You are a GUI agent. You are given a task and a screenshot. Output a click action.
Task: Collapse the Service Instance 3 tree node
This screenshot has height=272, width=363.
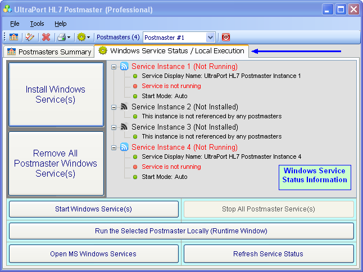pos(114,127)
